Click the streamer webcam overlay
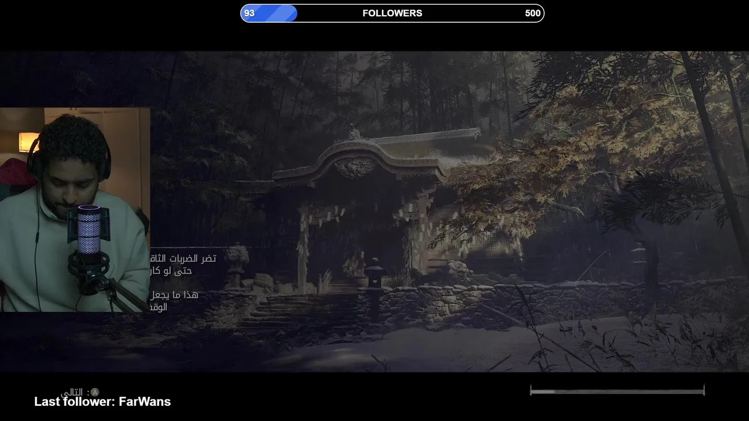The width and height of the screenshot is (749, 421). pos(75,209)
